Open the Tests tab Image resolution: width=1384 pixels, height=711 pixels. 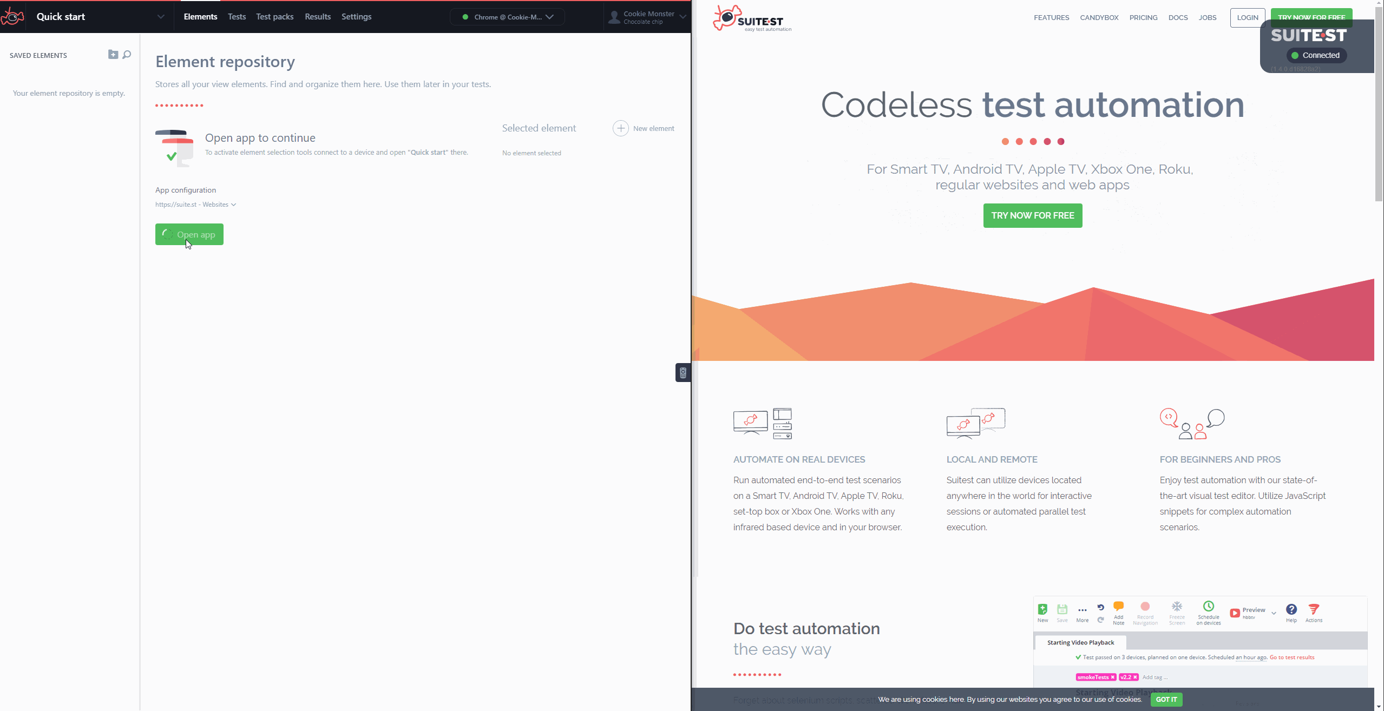pos(237,17)
